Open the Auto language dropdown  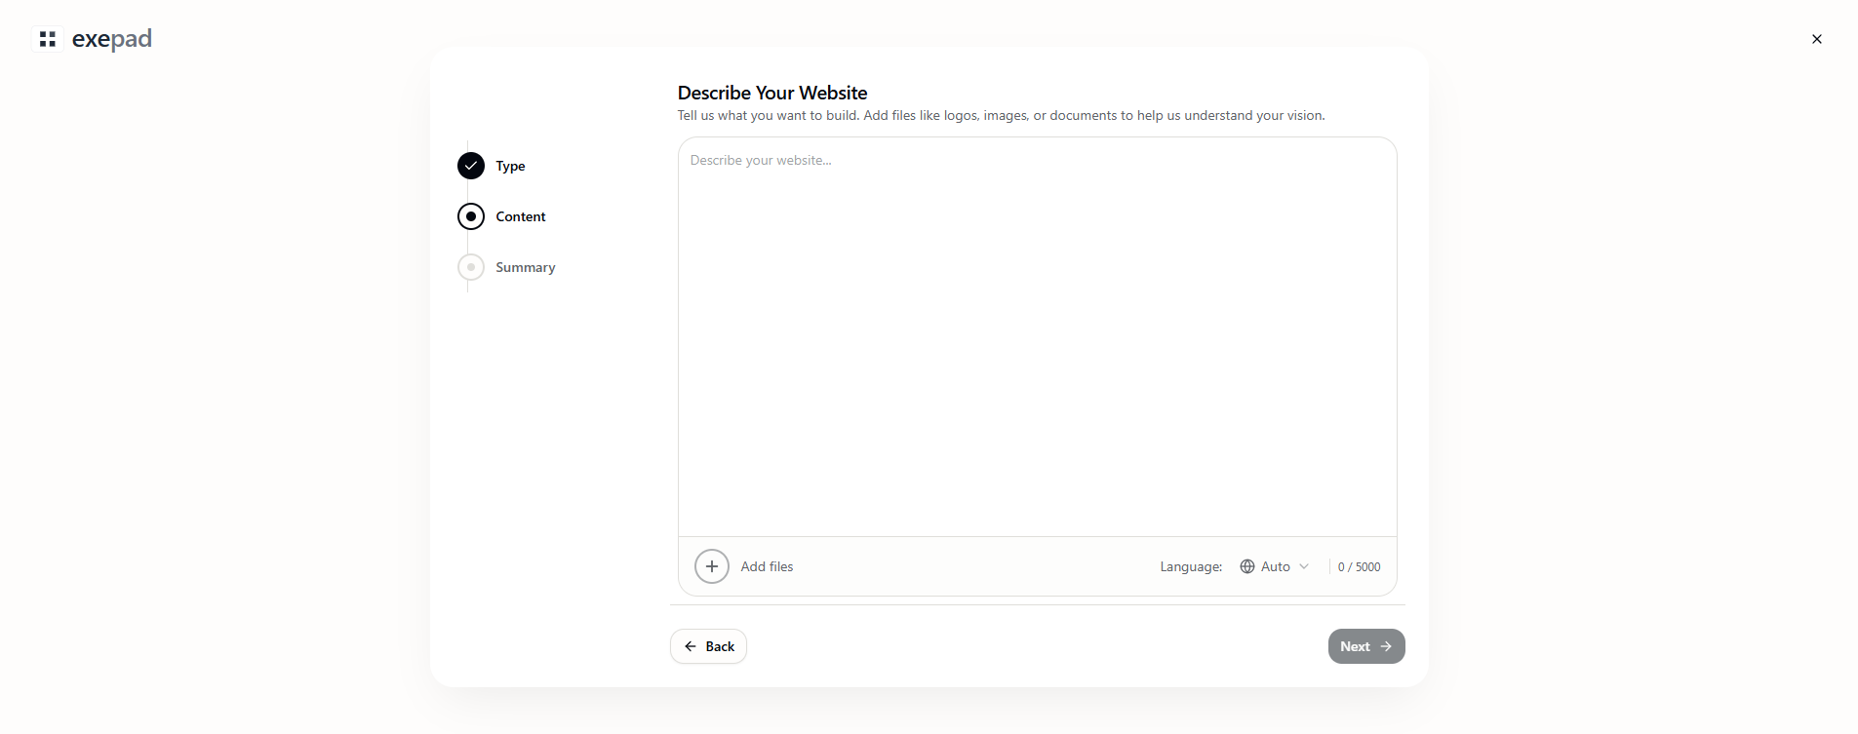1275,566
